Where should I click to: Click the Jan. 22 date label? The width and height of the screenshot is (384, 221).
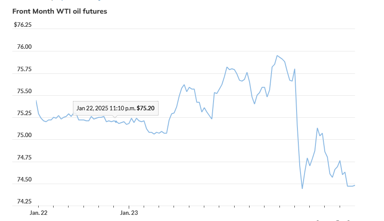[38, 213]
